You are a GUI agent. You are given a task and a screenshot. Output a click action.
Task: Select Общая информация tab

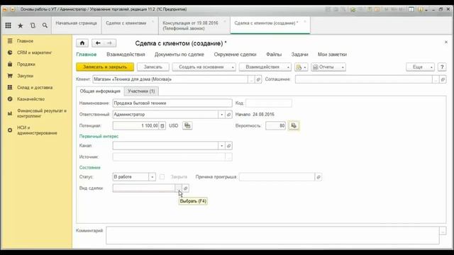[x=100, y=91]
